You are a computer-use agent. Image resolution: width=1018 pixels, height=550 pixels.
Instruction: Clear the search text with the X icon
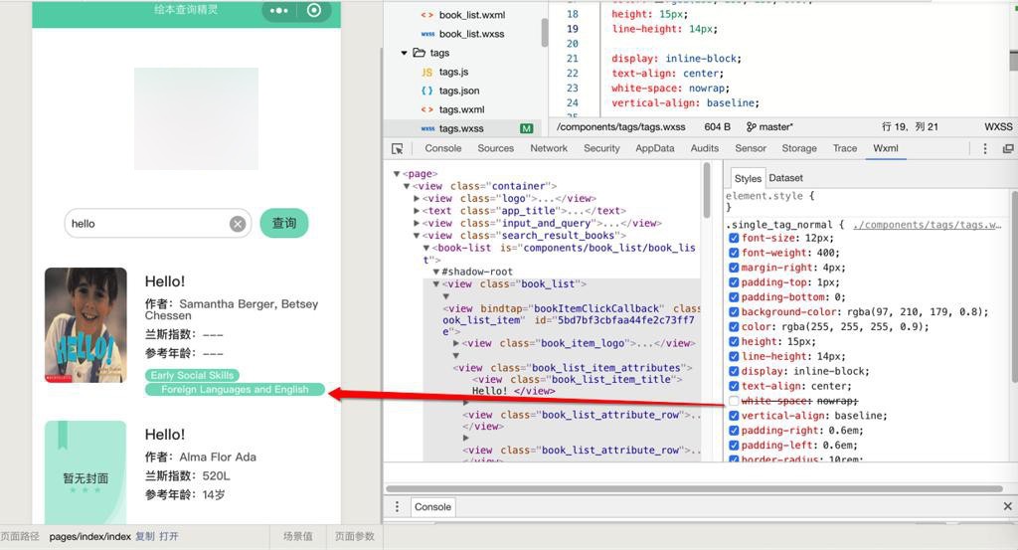(x=238, y=224)
